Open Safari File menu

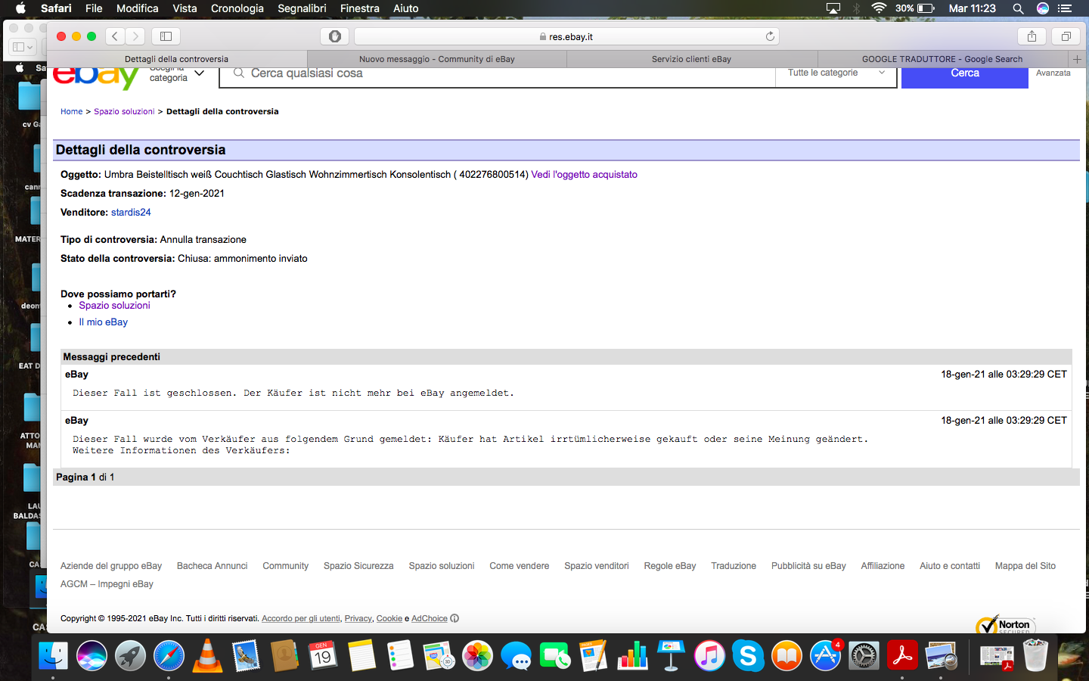94,8
